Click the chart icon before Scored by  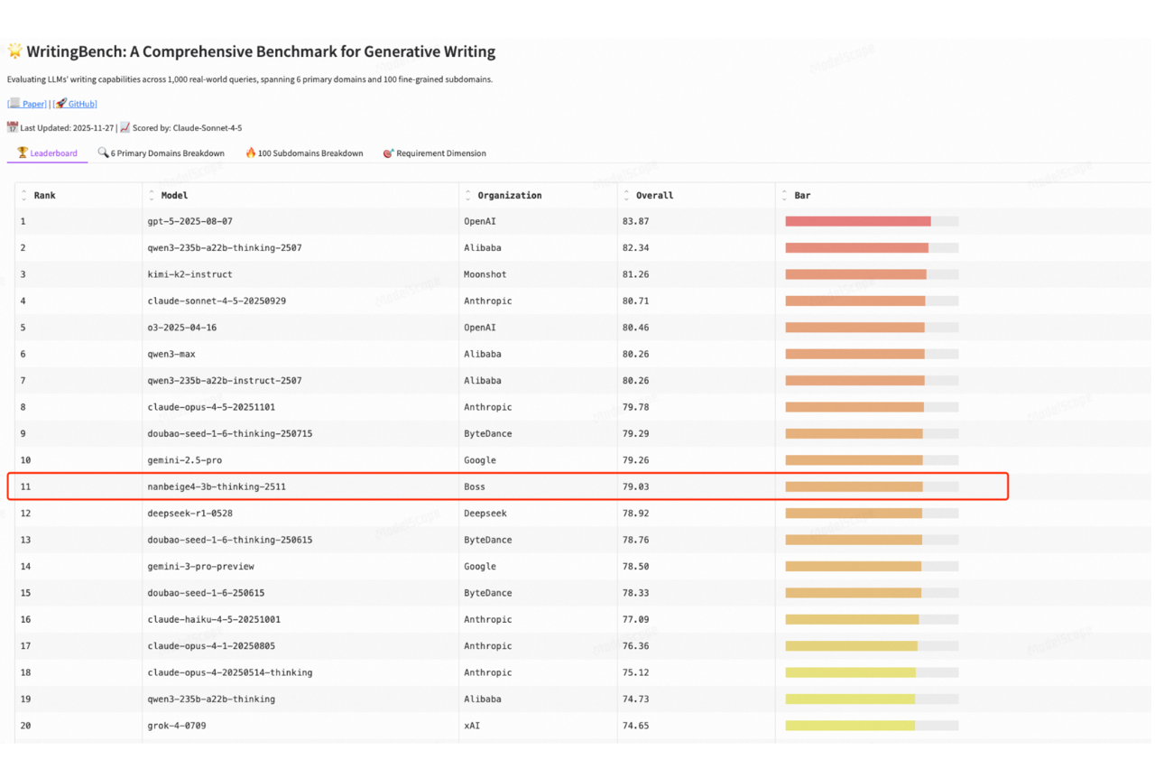coord(125,127)
